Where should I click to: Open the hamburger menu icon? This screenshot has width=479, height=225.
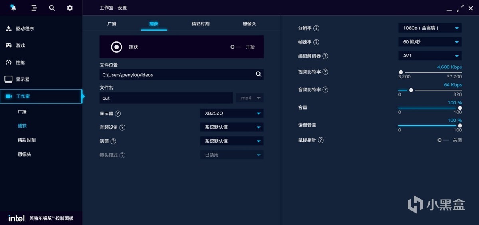tap(34, 8)
